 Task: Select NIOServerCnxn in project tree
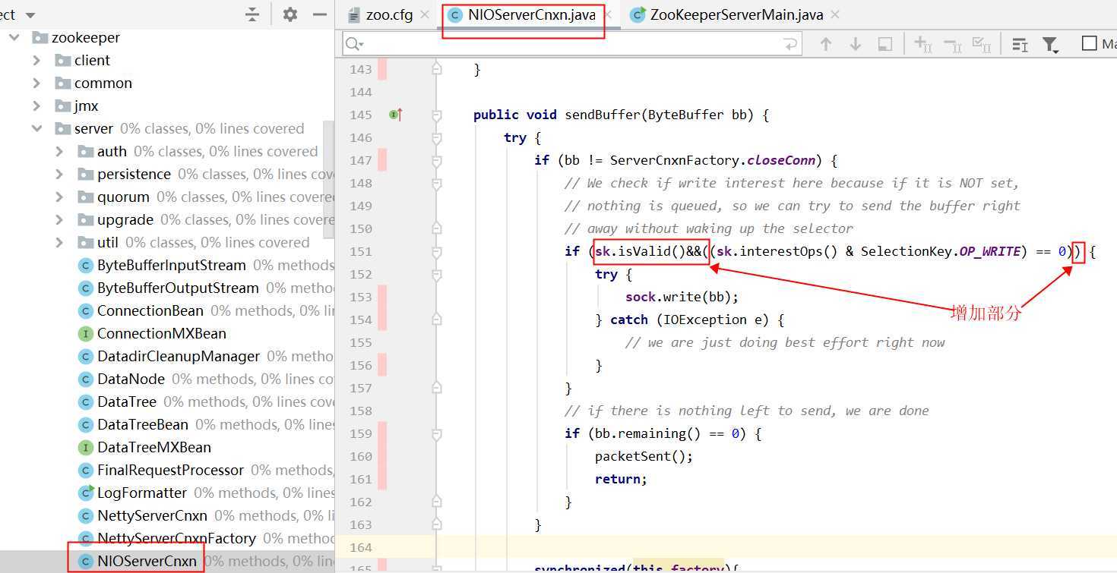pos(147,562)
